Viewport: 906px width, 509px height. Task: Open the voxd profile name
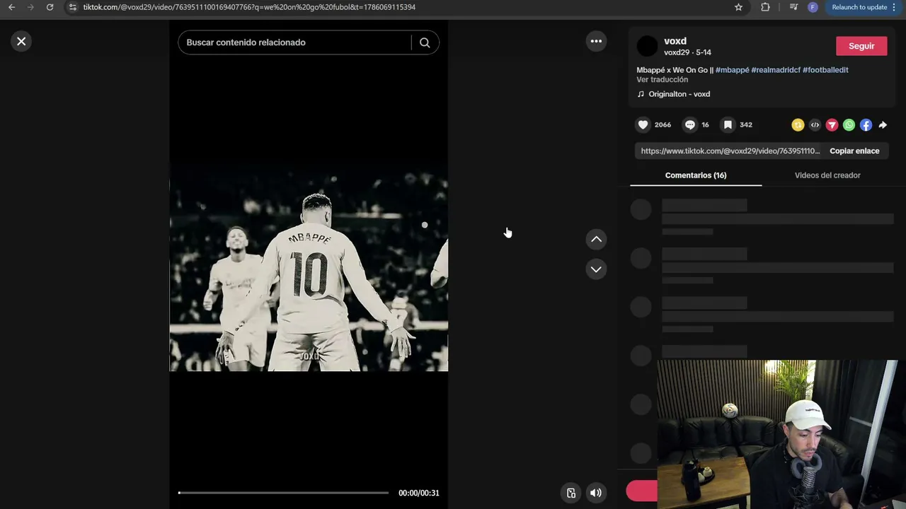675,41
